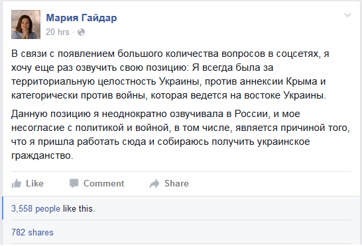Click the word 'гражданство' ending the post
Screen dimensions: 362x246
click(x=41, y=155)
